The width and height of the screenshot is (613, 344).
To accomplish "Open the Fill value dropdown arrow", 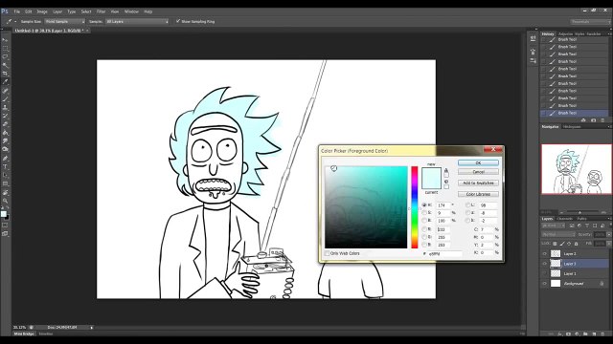I will (x=609, y=244).
